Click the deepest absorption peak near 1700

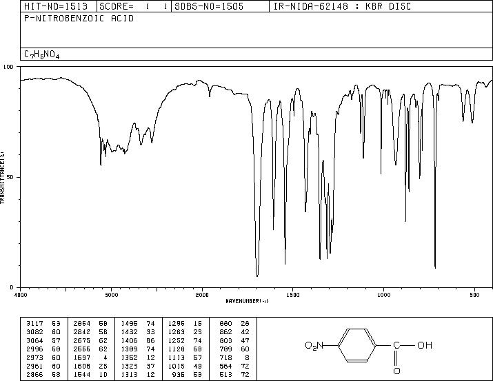pos(257,276)
